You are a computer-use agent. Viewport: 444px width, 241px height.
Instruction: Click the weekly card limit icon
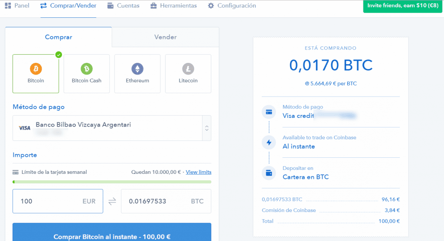(x=16, y=172)
